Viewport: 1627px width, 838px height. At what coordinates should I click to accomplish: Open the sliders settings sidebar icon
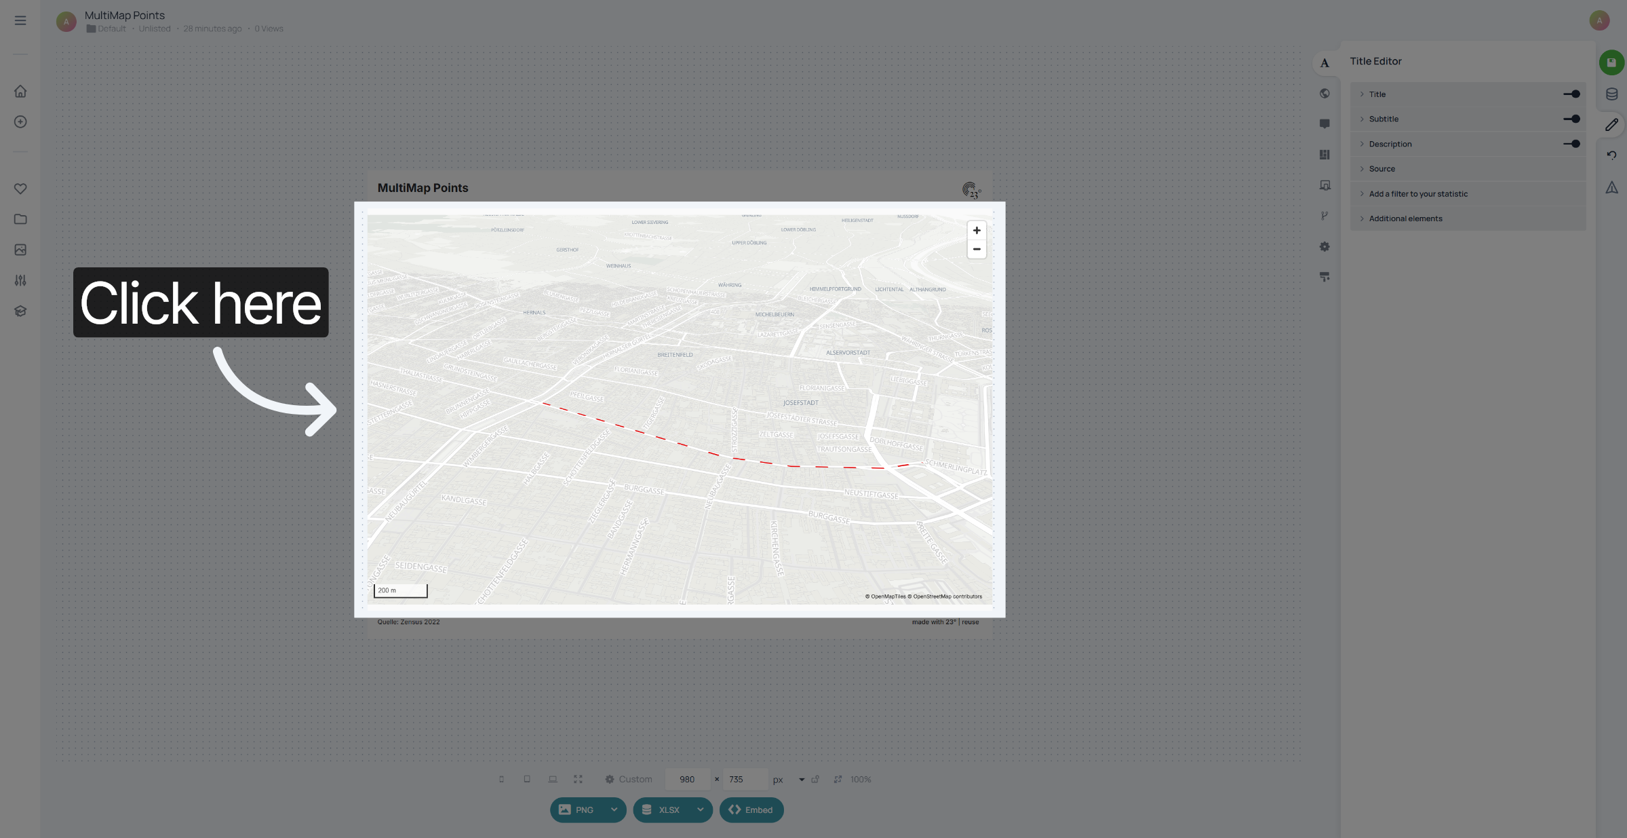tap(20, 280)
